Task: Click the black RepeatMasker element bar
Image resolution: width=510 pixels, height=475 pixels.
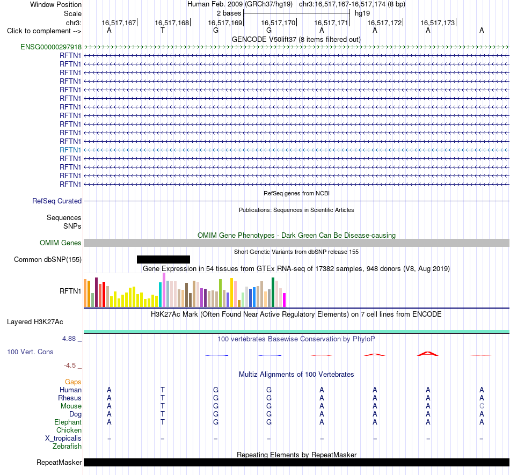Action: click(x=296, y=462)
